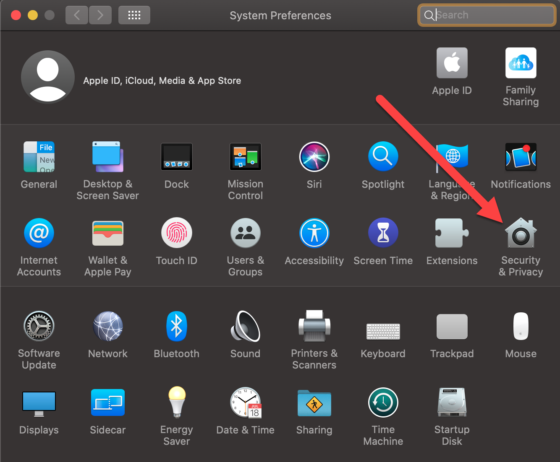The height and width of the screenshot is (462, 560).
Task: Open Accessibility preferences
Action: pos(314,233)
